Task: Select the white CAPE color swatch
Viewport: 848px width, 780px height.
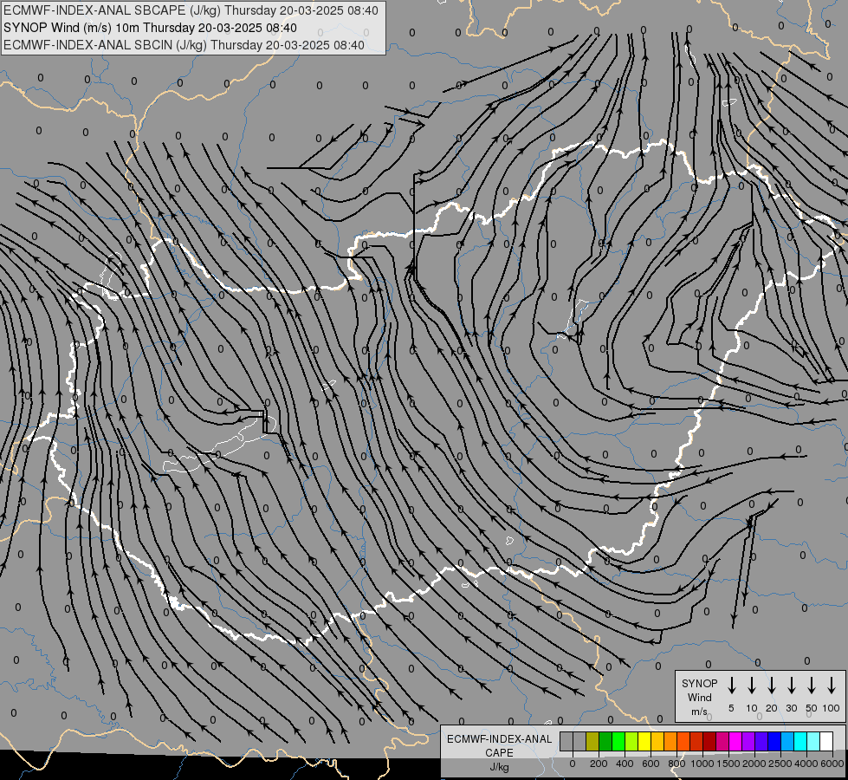Action: (x=827, y=742)
